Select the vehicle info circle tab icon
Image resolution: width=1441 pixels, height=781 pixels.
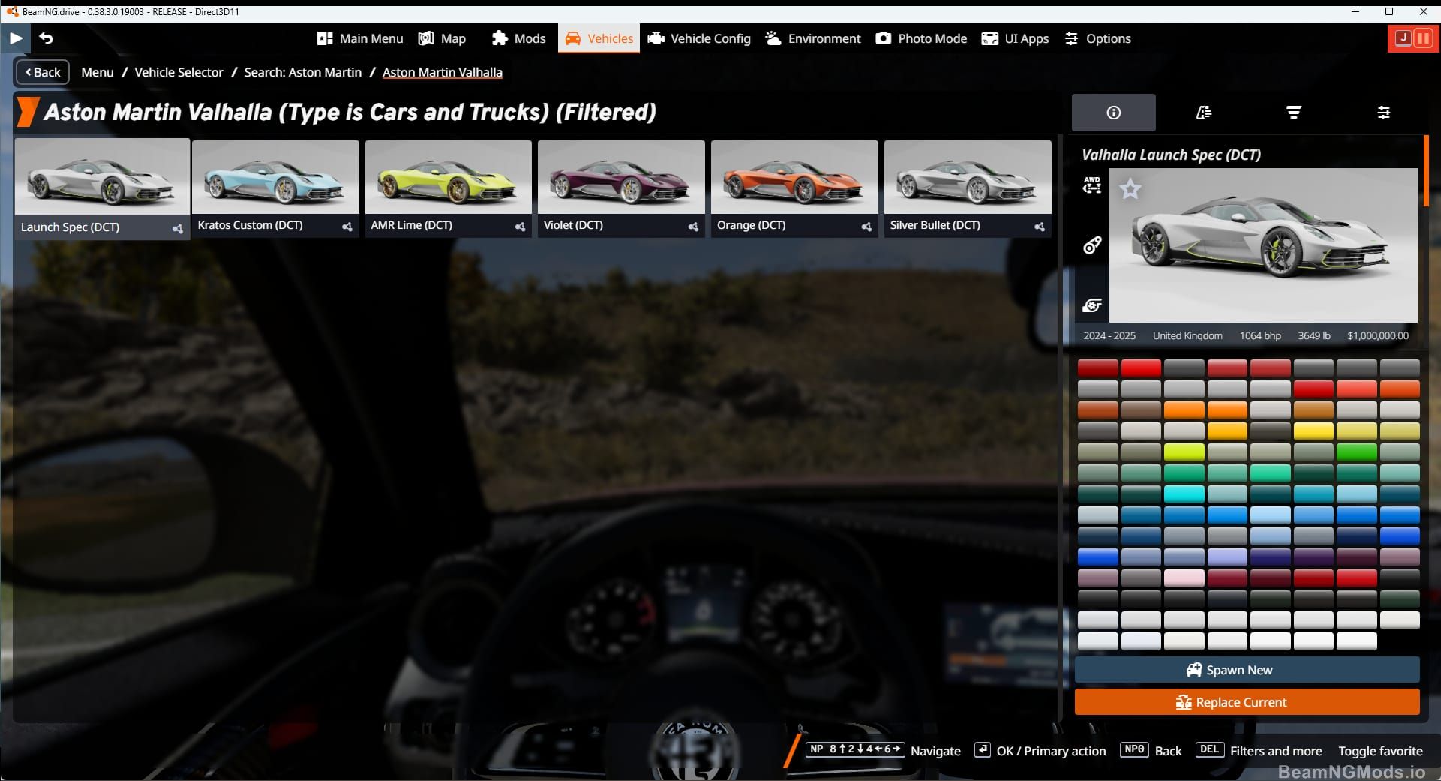pyautogui.click(x=1113, y=113)
